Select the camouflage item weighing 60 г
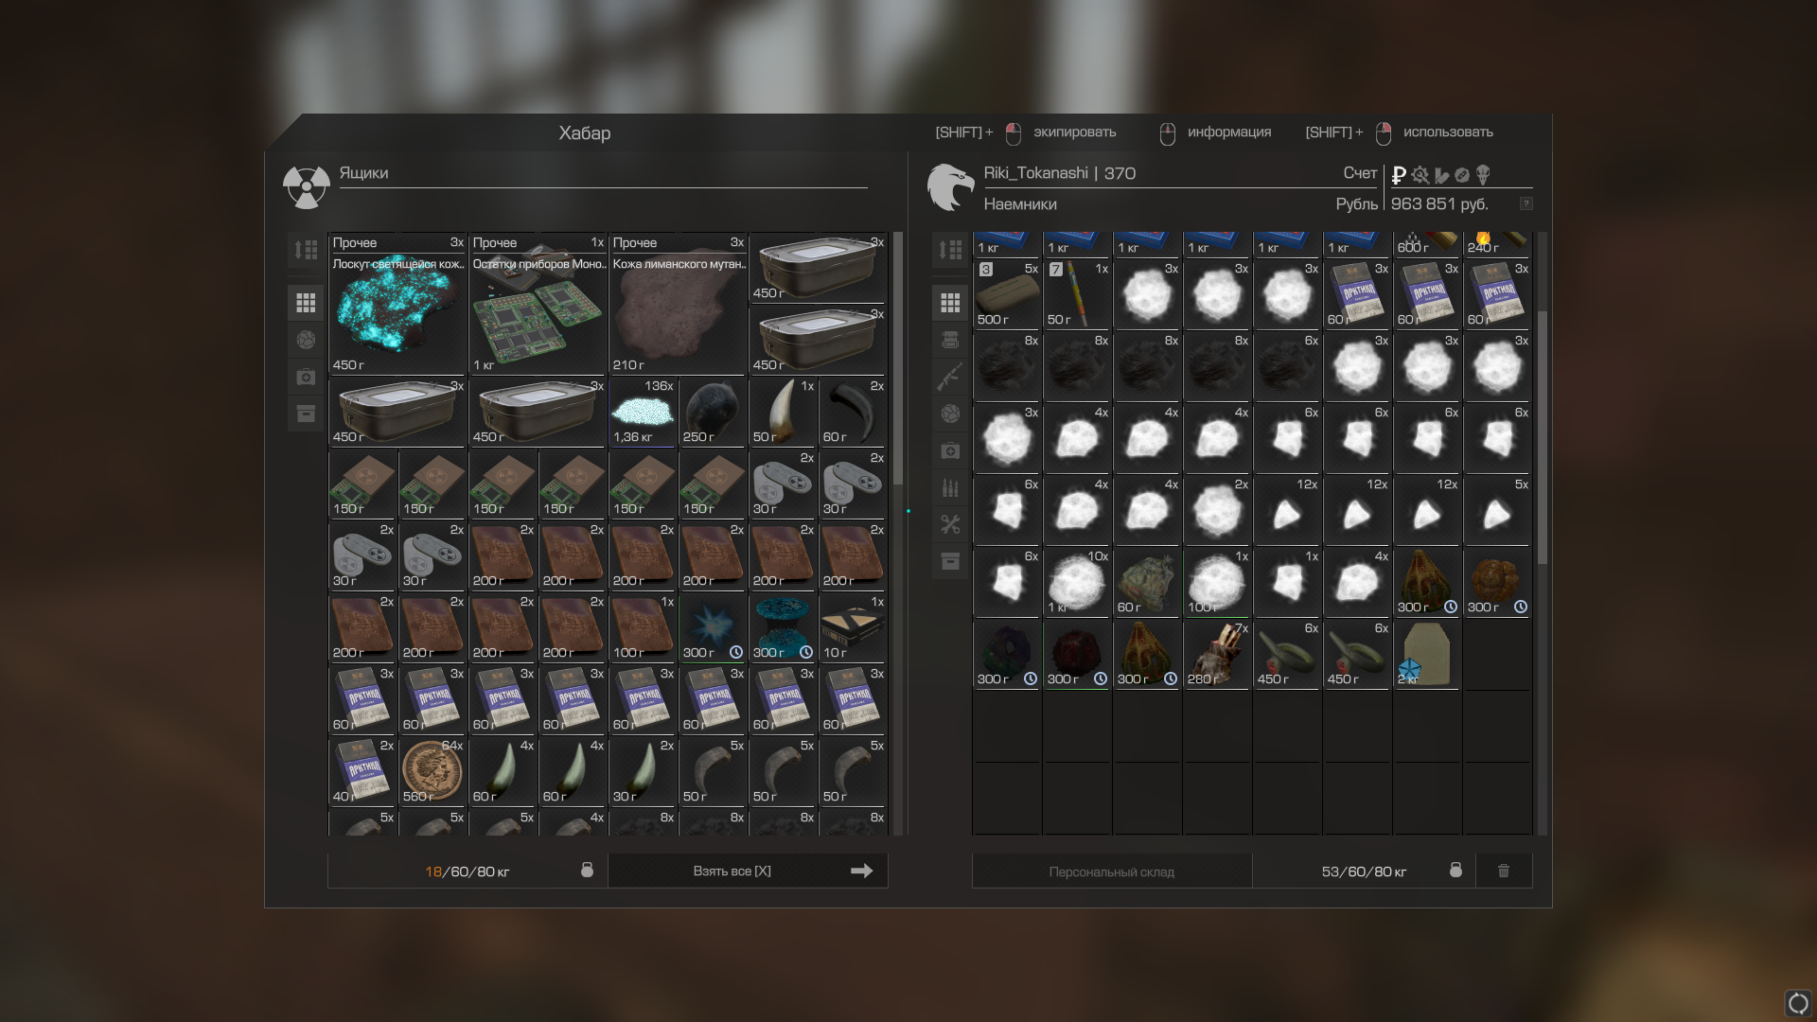Image resolution: width=1817 pixels, height=1022 pixels. pyautogui.click(x=1148, y=582)
